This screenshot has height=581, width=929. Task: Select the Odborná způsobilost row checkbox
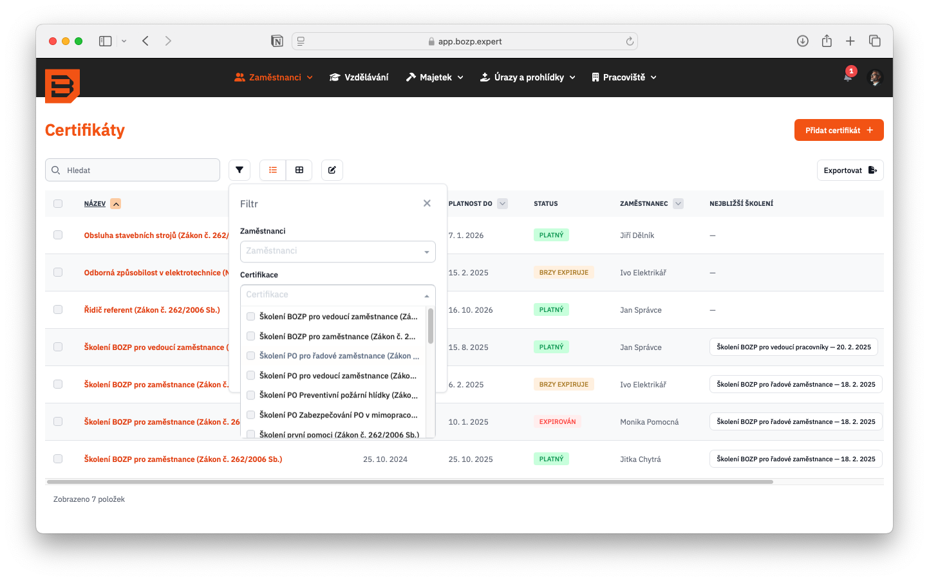coord(58,272)
